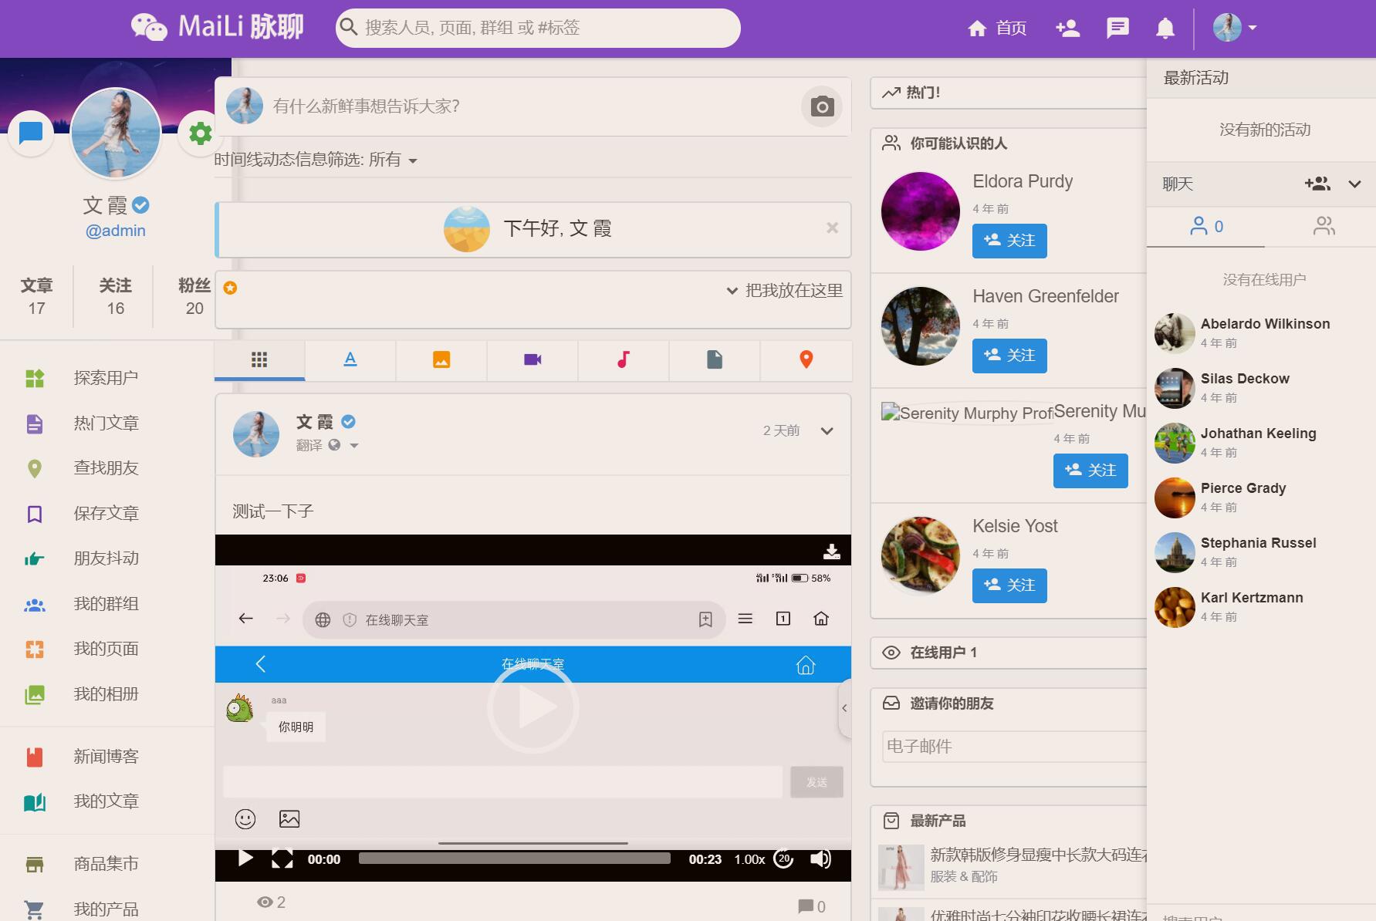Screen dimensions: 1376x921
Task: Click the 我的相册 sidebar icon
Action: pyautogui.click(x=35, y=694)
